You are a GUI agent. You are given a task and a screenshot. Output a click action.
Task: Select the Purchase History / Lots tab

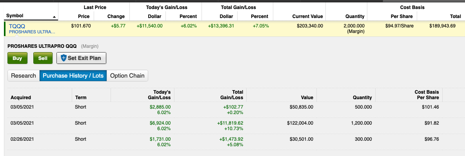(x=73, y=76)
